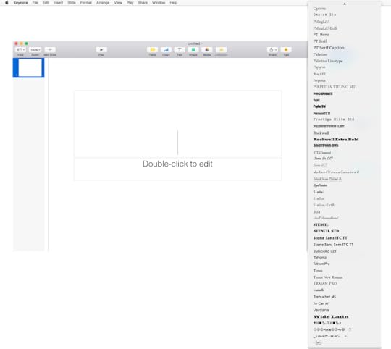Open the Window menu
This screenshot has height=349, width=391.
pos(159,3)
